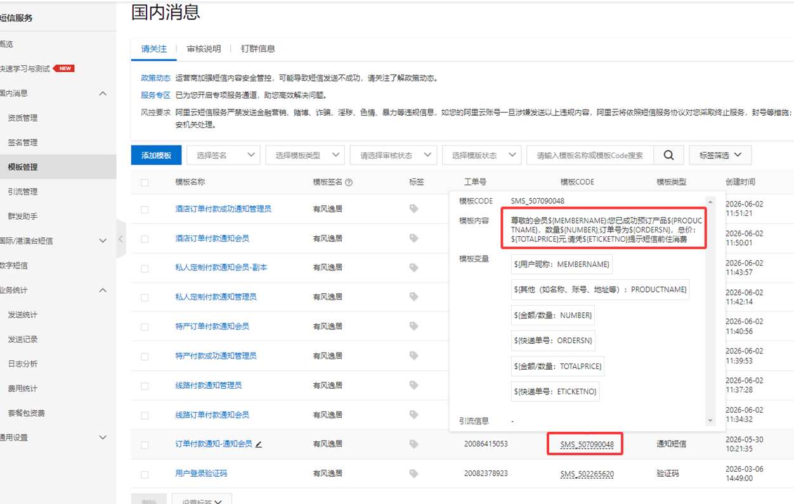Open the 选择签名 dropdown
Image resolution: width=794 pixels, height=504 pixels.
pos(223,155)
